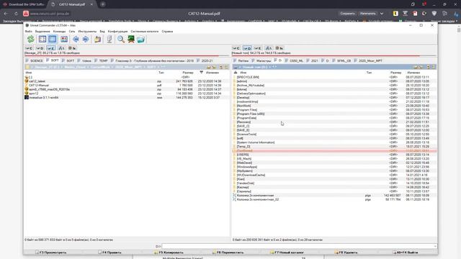Switch to the CS50_ML tab in right panel

[x=294, y=60]
